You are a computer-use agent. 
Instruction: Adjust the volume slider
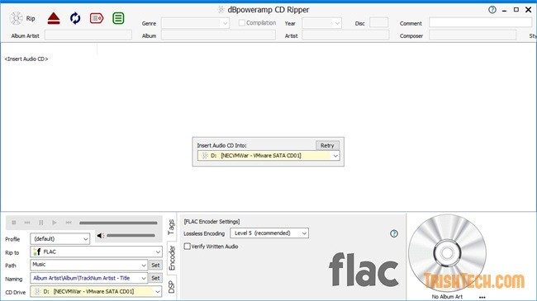coord(131,235)
